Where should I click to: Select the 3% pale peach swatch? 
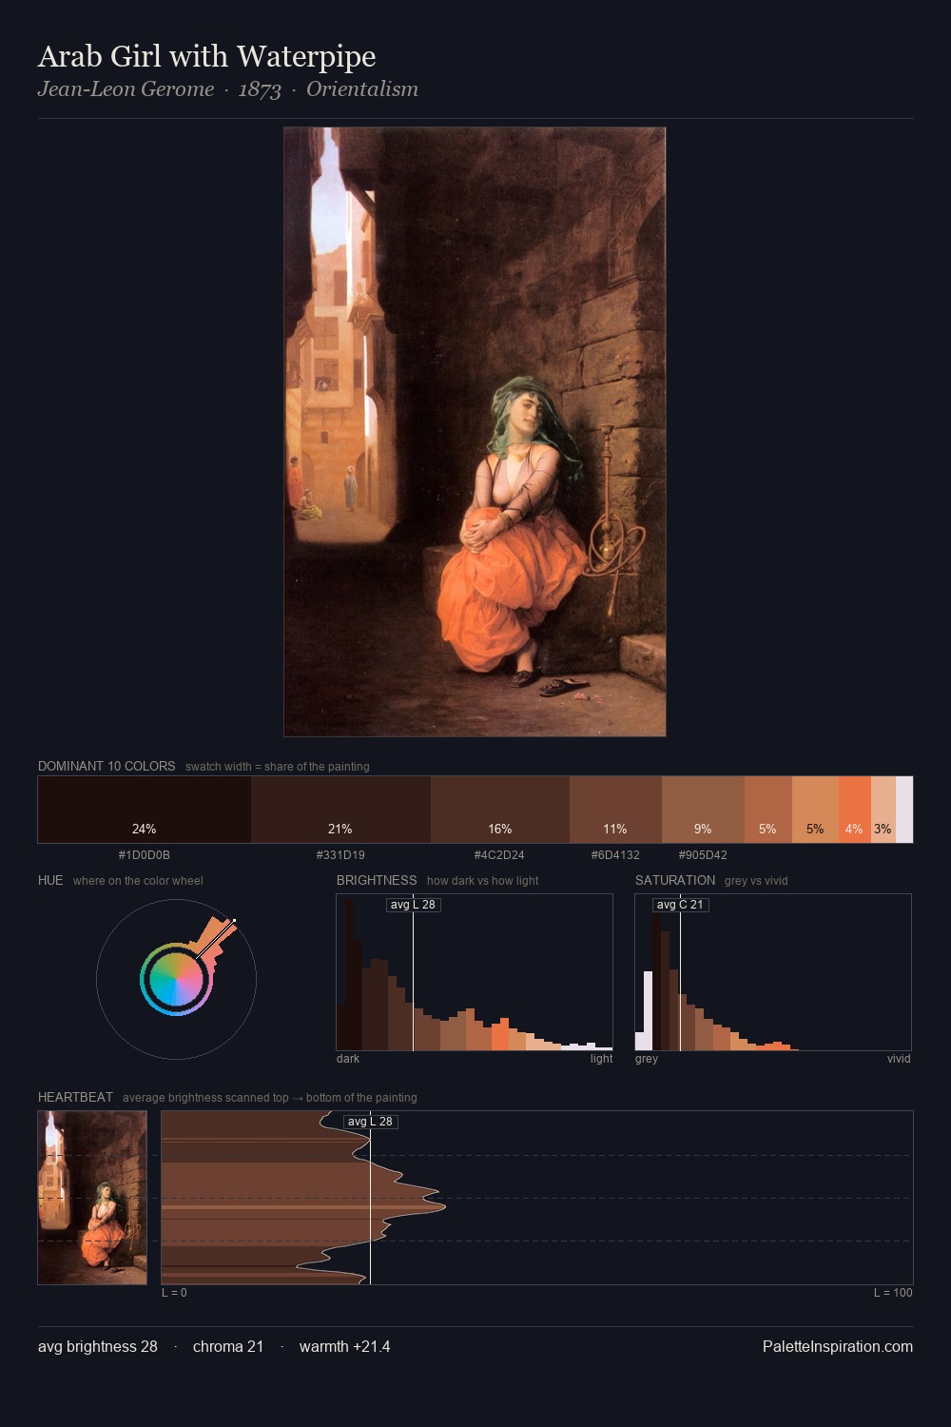click(883, 810)
